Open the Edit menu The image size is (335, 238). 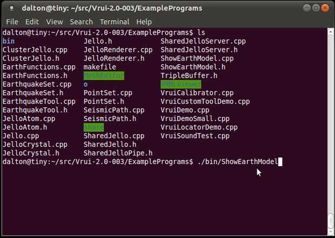click(32, 22)
